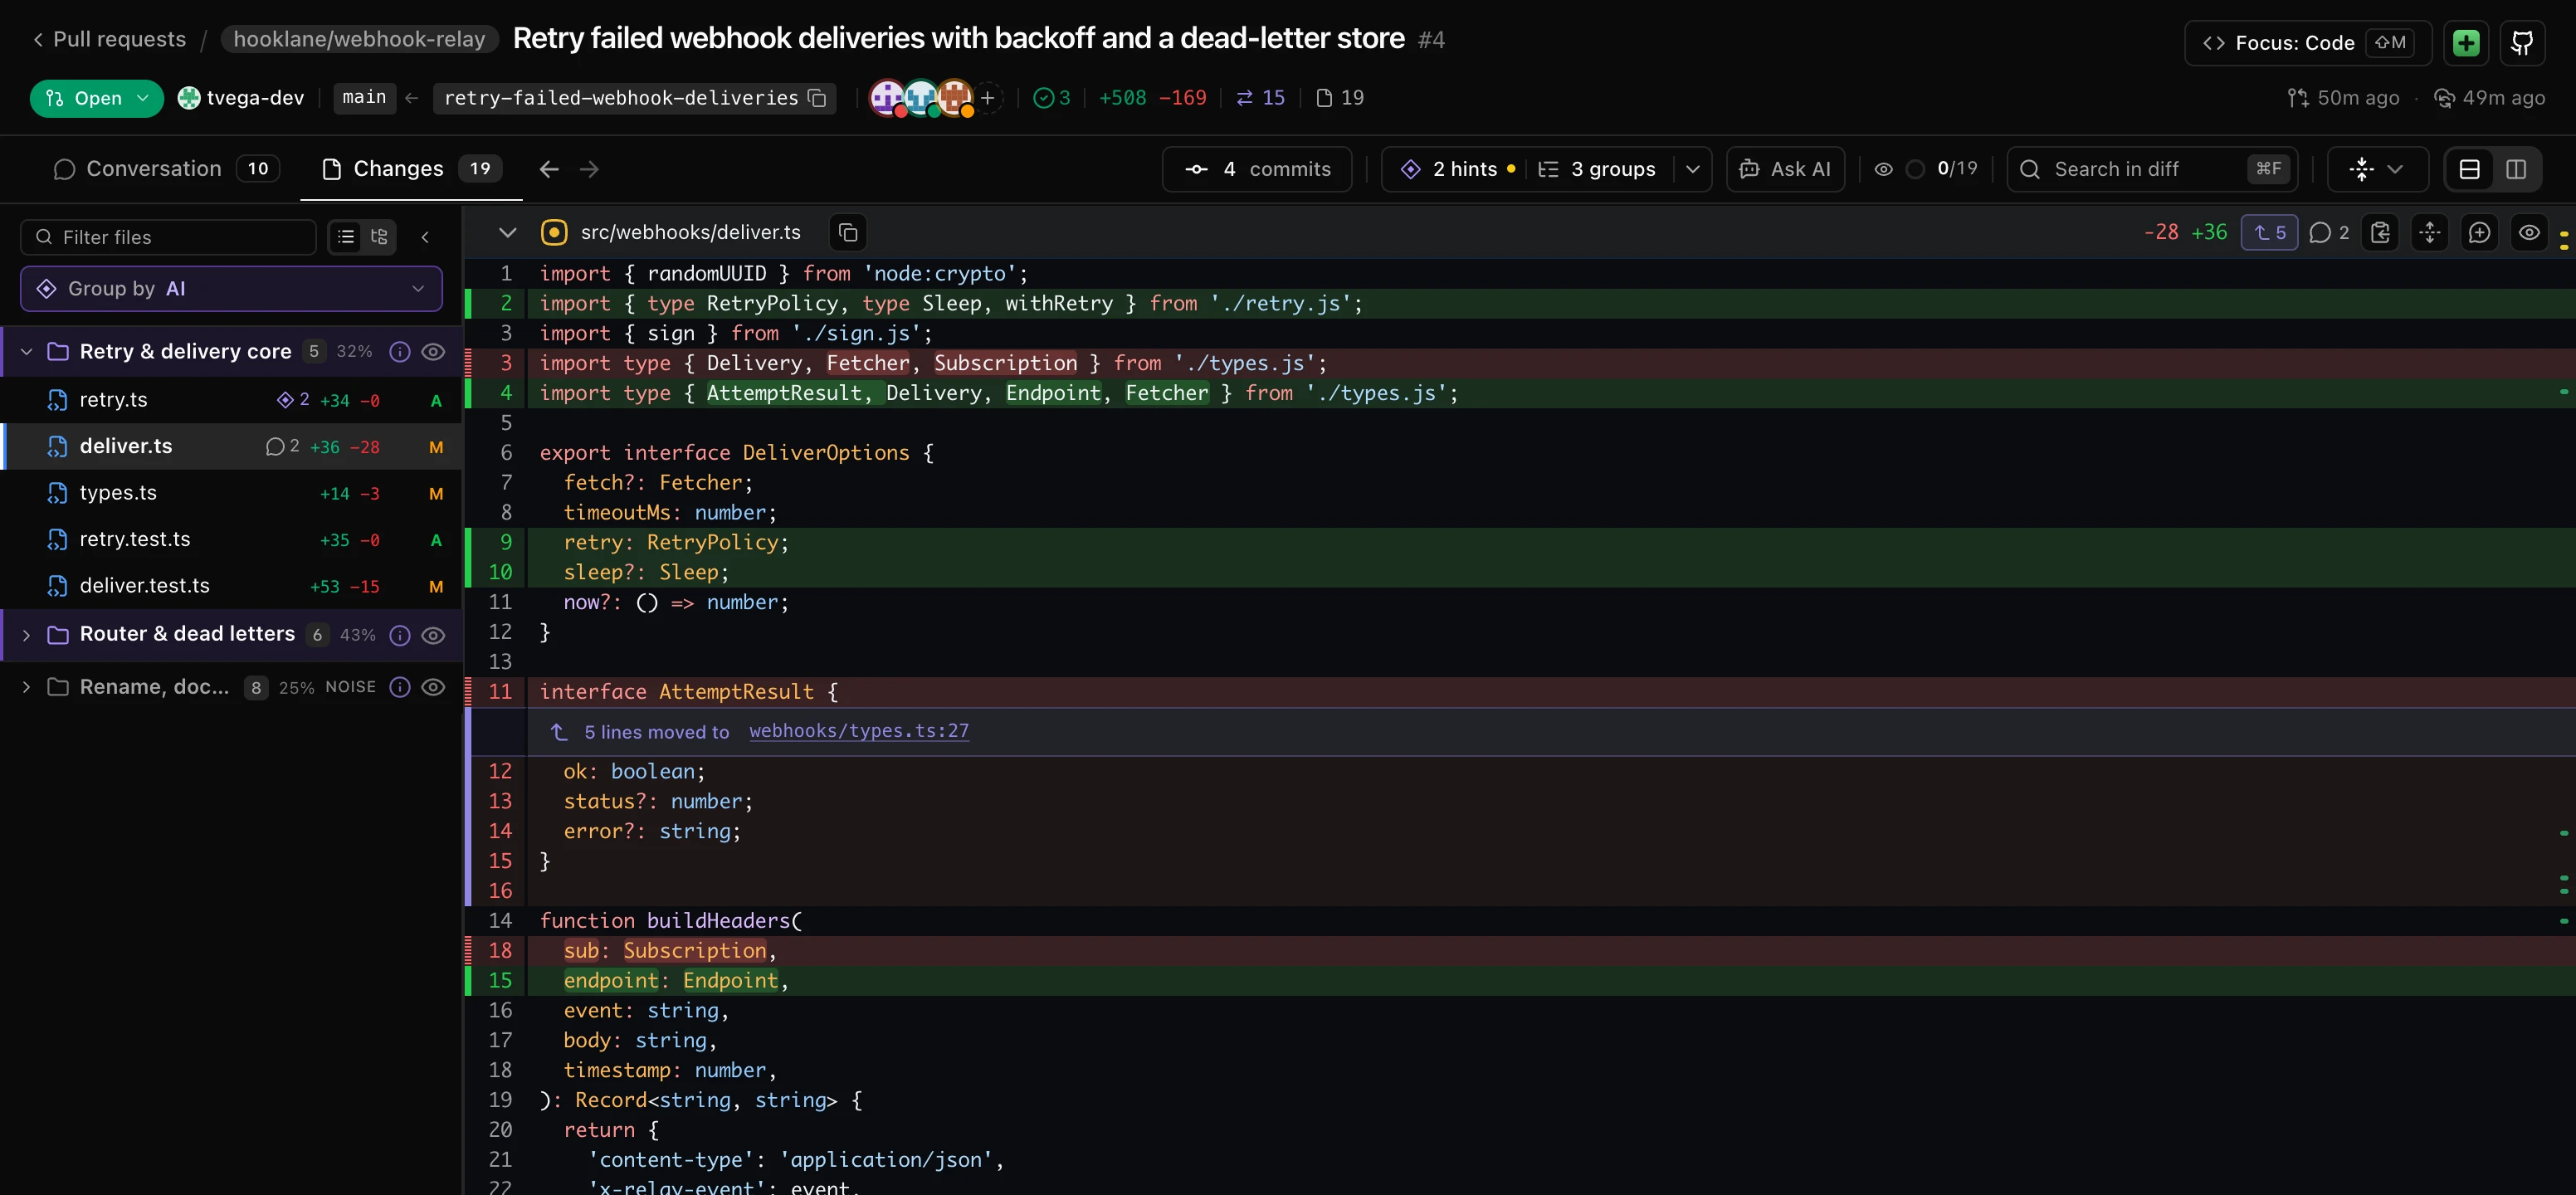The height and width of the screenshot is (1195, 2576).
Task: Show info for Retry & delivery core
Action: pyautogui.click(x=400, y=352)
